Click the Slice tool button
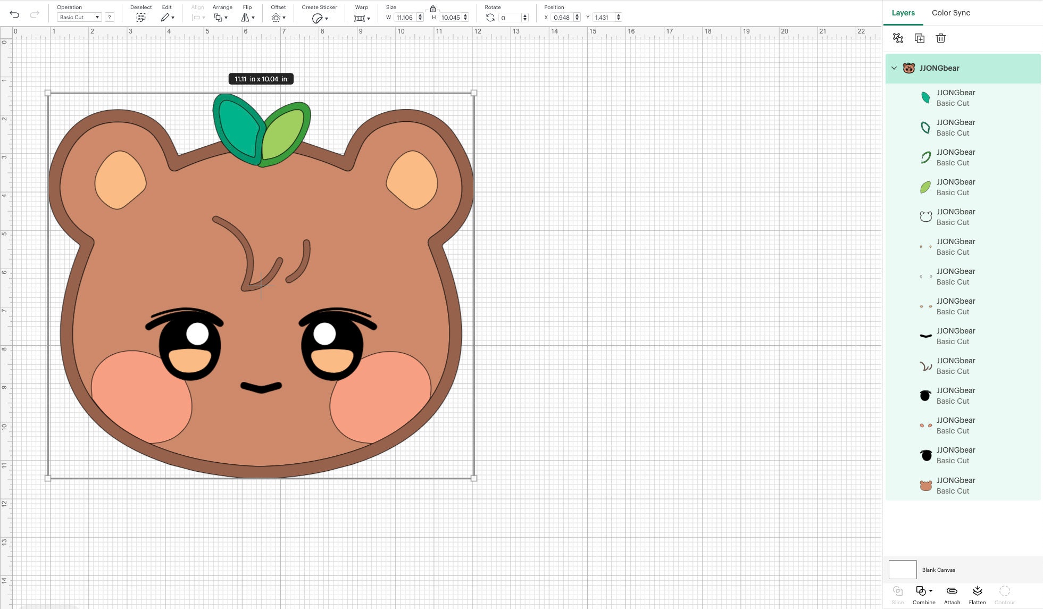 coord(898,595)
